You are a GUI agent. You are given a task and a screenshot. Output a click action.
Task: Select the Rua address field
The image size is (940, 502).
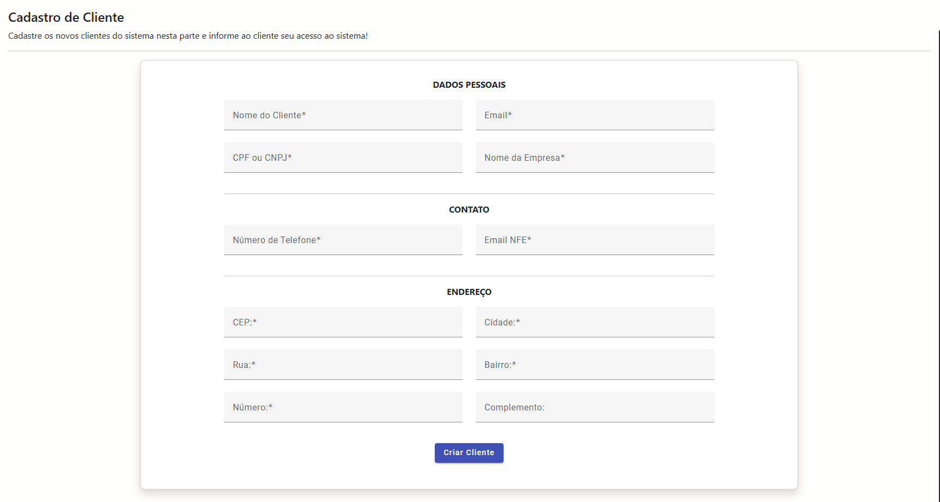(343, 365)
